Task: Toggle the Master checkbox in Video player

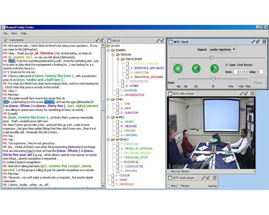Action: [x=179, y=172]
